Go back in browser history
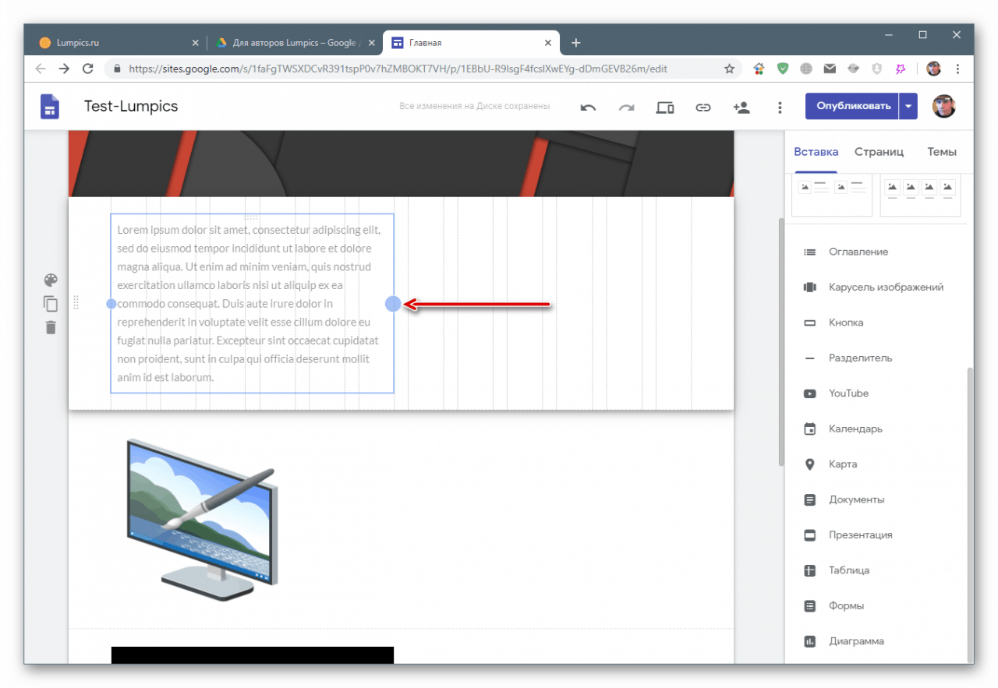The height and width of the screenshot is (688, 998). [41, 69]
